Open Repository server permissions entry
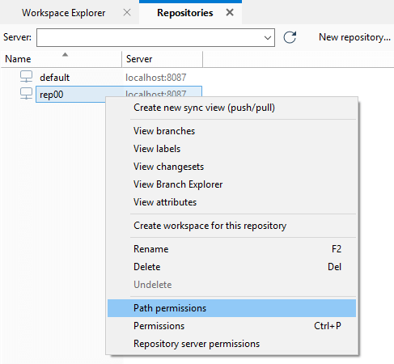 231,344
